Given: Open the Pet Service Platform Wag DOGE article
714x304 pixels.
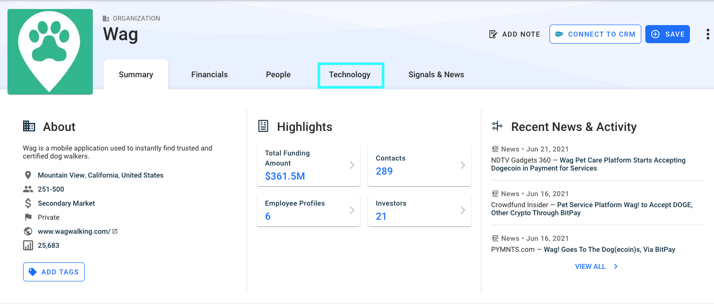Looking at the screenshot, I should [592, 209].
